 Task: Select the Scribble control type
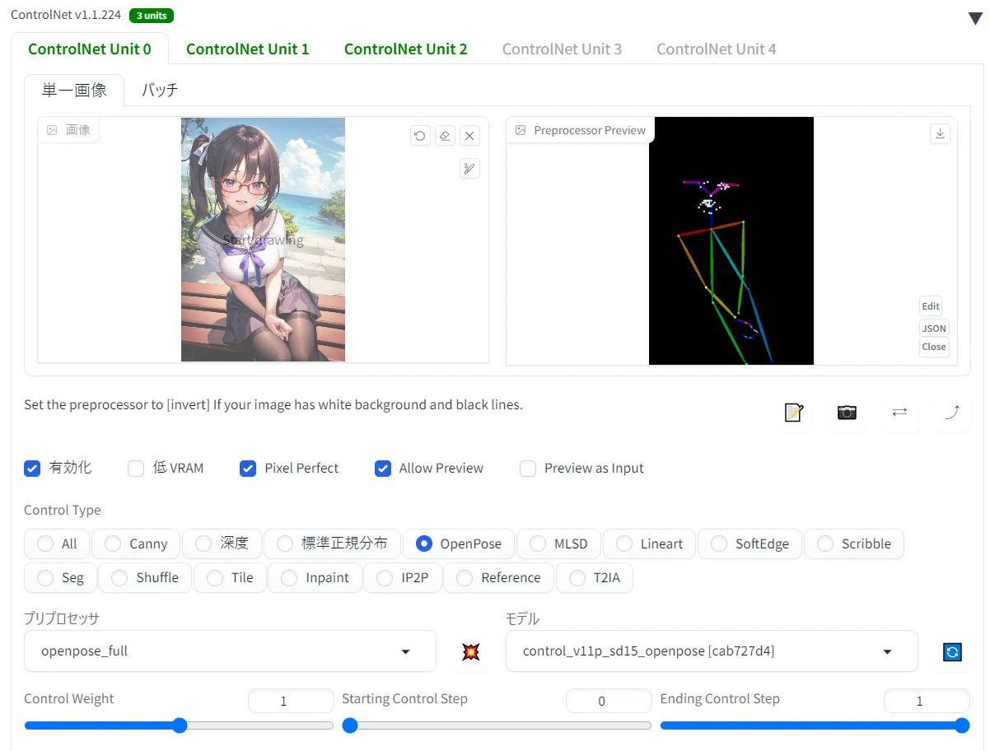(x=853, y=543)
